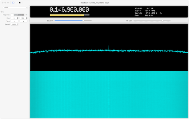Click the red close window button
189x119 pixels.
(3, 3)
